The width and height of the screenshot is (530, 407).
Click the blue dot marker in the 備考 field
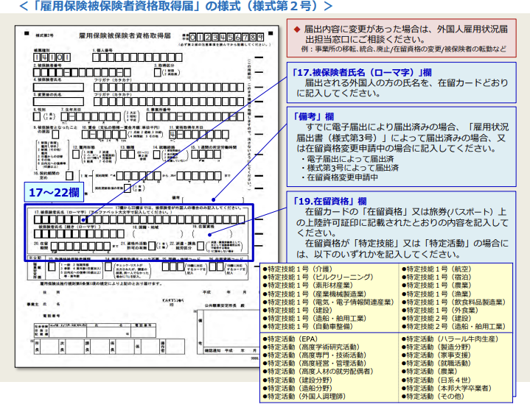[x=212, y=198]
